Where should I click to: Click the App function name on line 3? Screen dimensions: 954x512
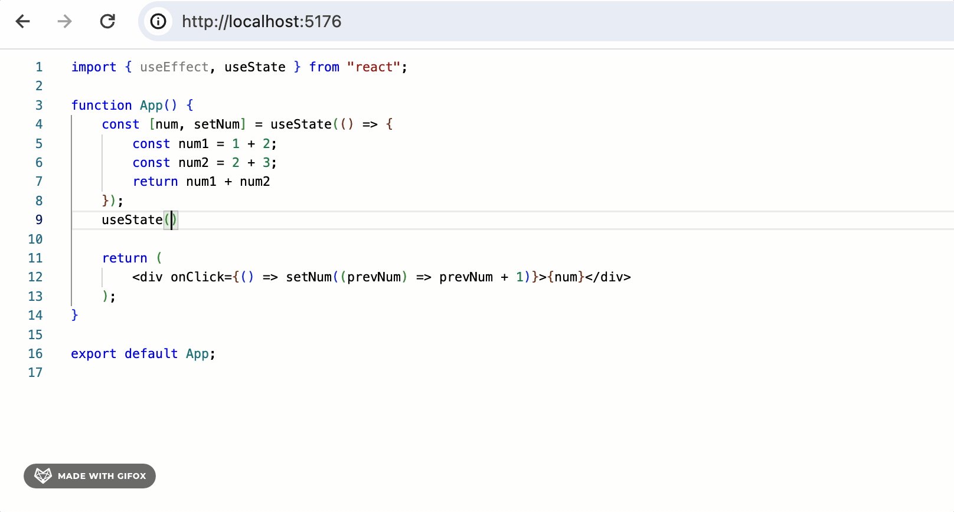click(151, 106)
